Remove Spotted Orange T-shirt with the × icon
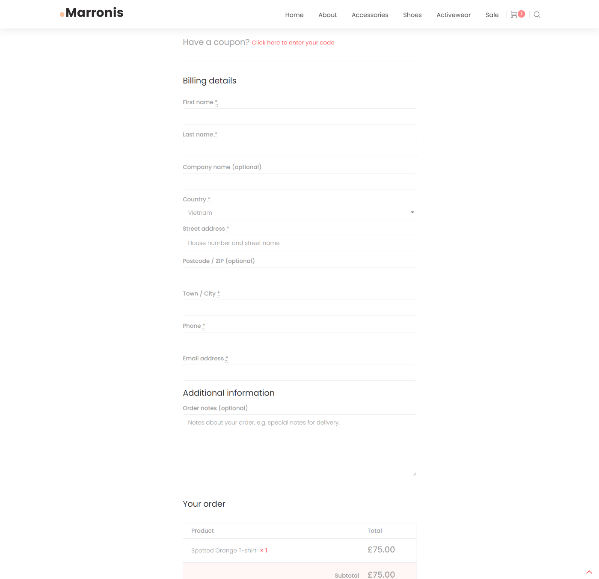The height and width of the screenshot is (579, 599). coord(261,550)
